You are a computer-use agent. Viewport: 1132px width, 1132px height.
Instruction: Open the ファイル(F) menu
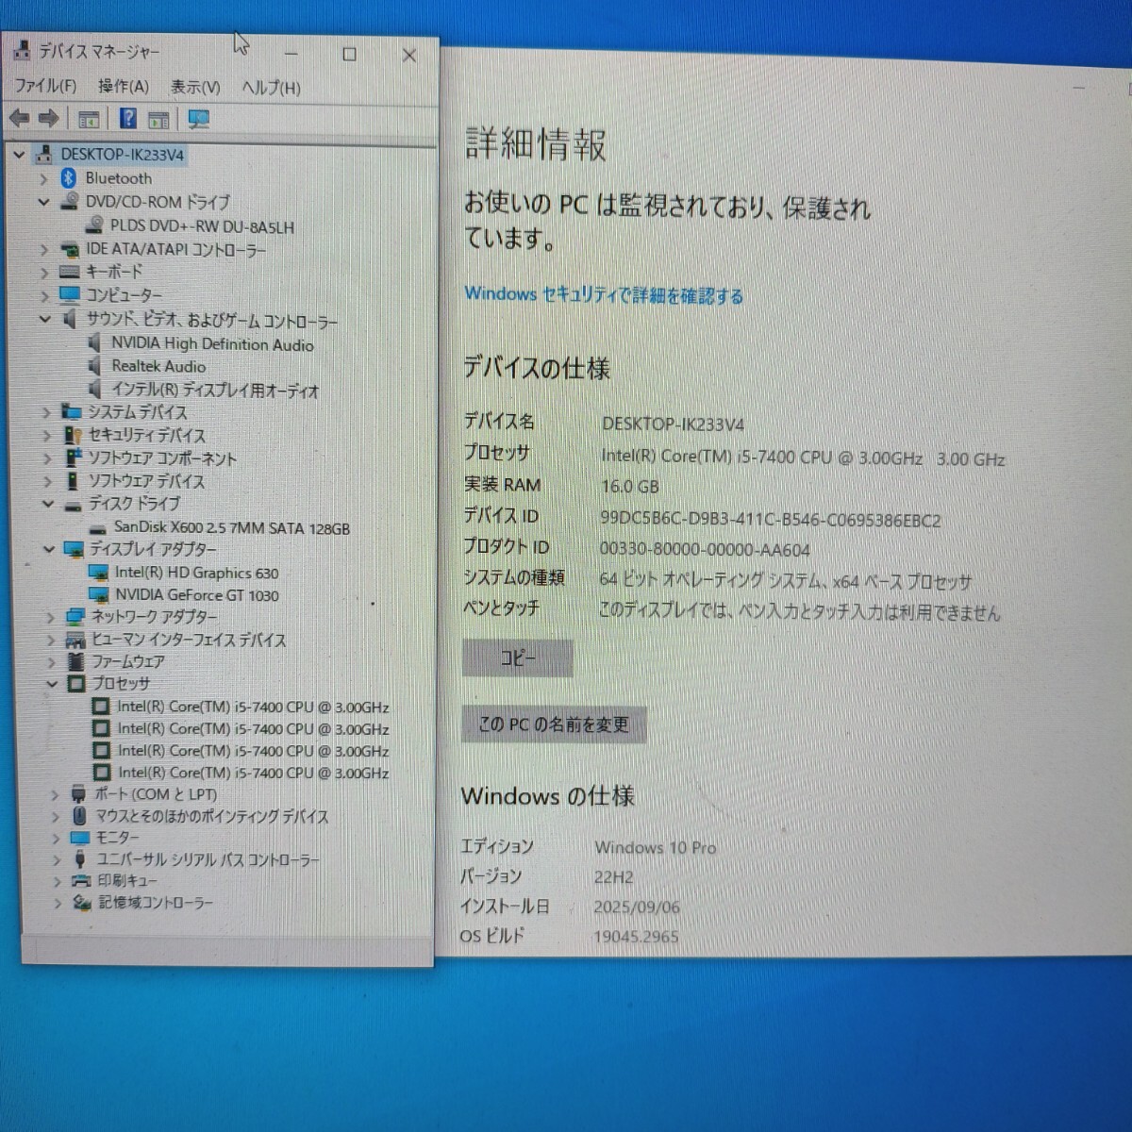tap(45, 86)
